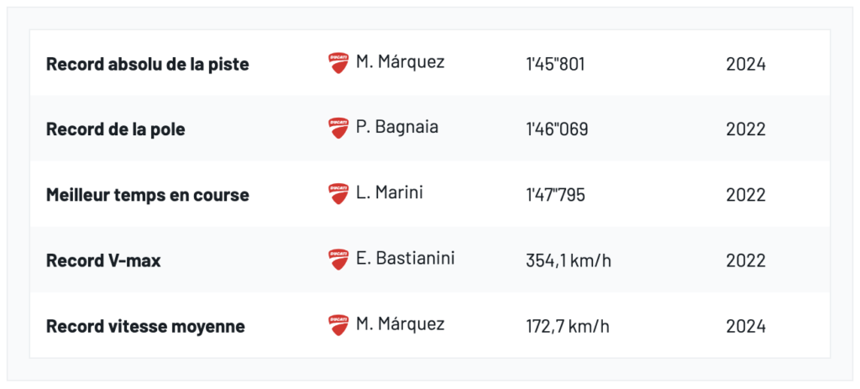This screenshot has height=389, width=860.
Task: Click lap time 1'45"801
Action: 555,64
